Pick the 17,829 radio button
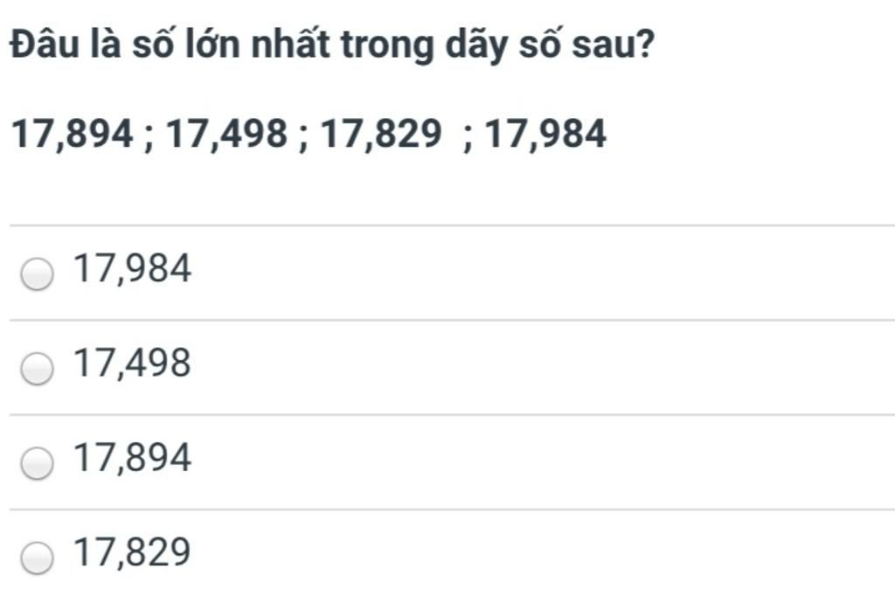895x603 pixels. 37,558
